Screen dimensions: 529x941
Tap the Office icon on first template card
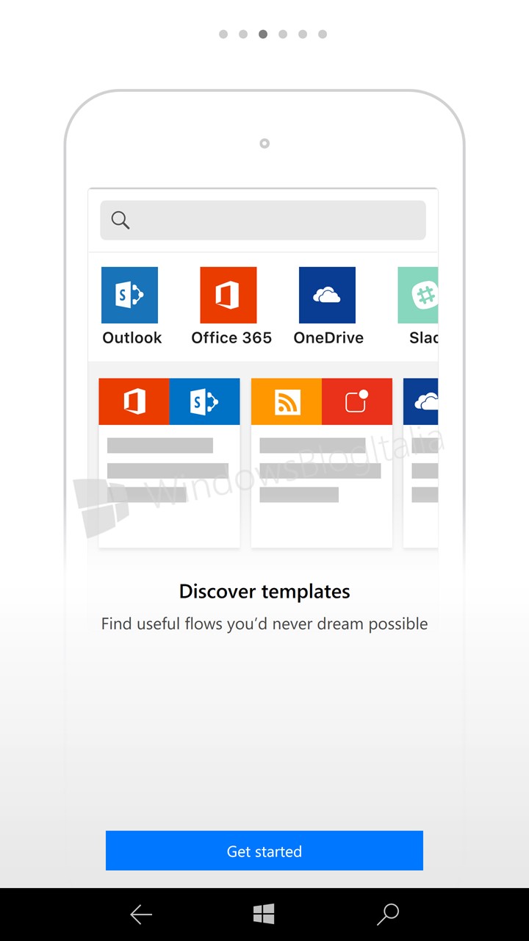click(x=134, y=401)
